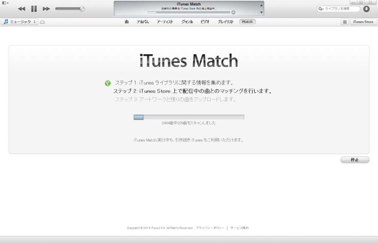
Task: Click the library search field
Action: pyautogui.click(x=339, y=9)
